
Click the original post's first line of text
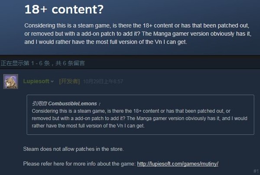click(137, 25)
